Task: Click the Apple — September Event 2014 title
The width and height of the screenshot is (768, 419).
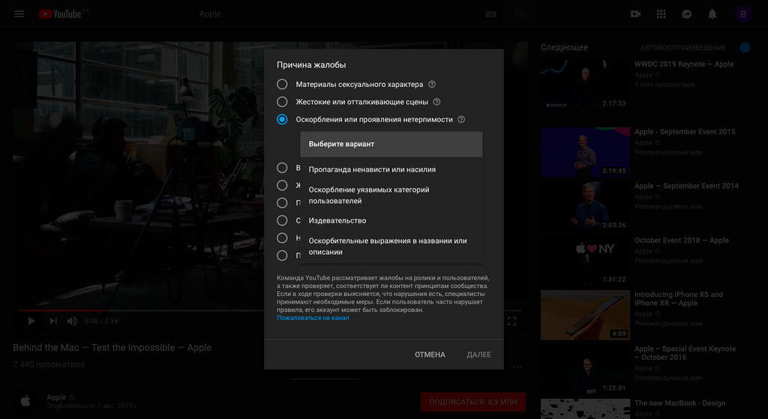Action: pyautogui.click(x=686, y=186)
